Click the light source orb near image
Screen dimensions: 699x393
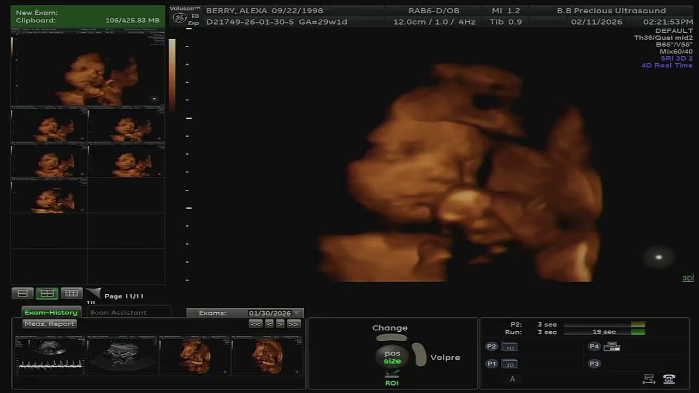point(658,257)
